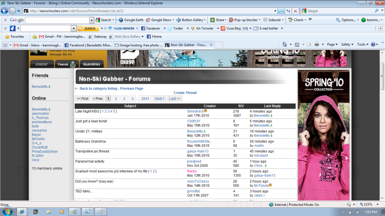This screenshot has height=216, width=385.
Task: Click the orange SEARCH button on Vuze toolbar
Action: point(88,28)
